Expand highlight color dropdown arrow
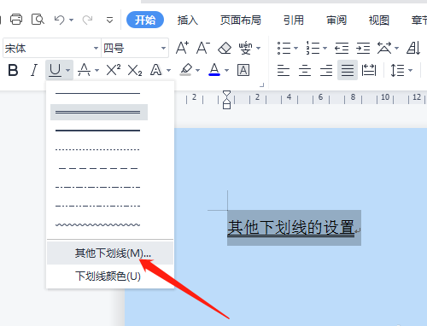 (x=198, y=70)
